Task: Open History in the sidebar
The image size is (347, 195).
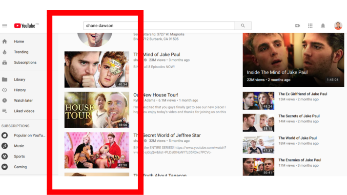Action: pos(20,90)
